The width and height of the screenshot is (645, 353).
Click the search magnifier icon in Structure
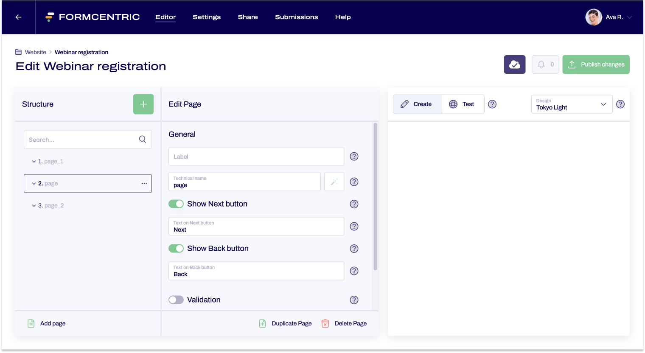143,140
